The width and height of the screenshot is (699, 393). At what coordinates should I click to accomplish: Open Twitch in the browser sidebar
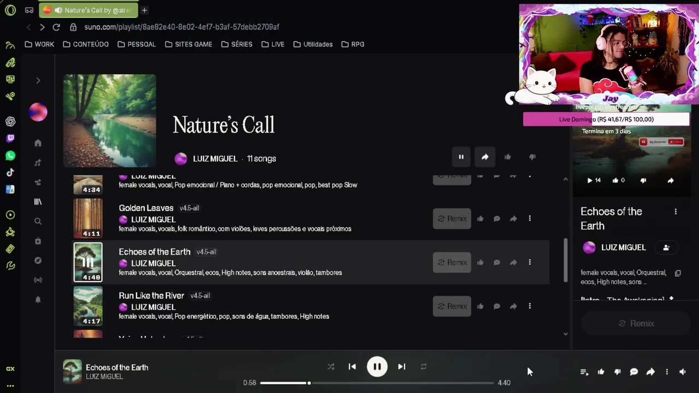click(10, 139)
